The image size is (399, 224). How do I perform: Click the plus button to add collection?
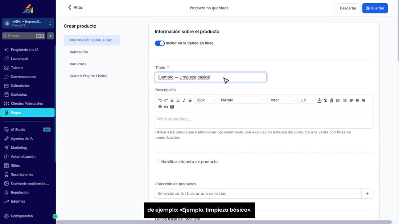367,194
